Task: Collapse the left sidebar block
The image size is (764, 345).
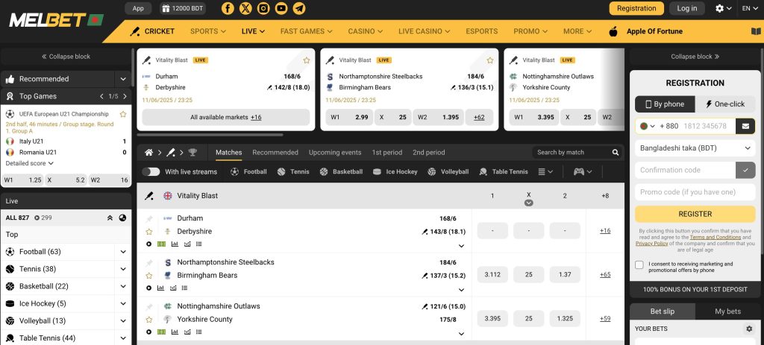Action: pos(66,57)
